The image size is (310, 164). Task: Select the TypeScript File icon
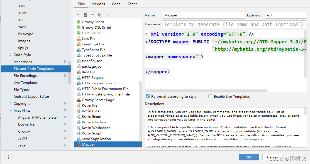[79, 50]
